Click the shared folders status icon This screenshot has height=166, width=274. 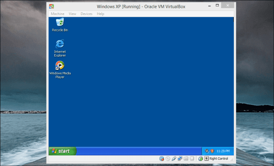click(186, 159)
